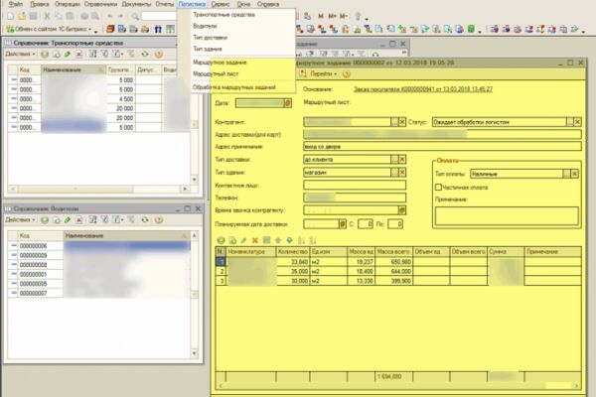Screen dimensions: 596x397
Task: Select Транспортные средства in Логистика menu
Action: click(x=223, y=15)
